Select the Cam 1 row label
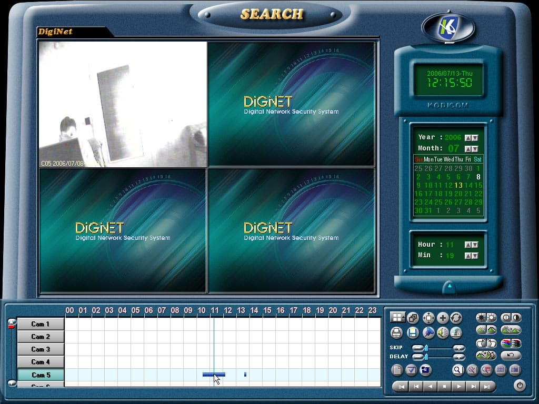The width and height of the screenshot is (539, 404). pos(41,324)
